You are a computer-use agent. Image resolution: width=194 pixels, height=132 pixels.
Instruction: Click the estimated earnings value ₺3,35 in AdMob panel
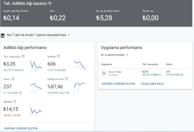click(9, 64)
